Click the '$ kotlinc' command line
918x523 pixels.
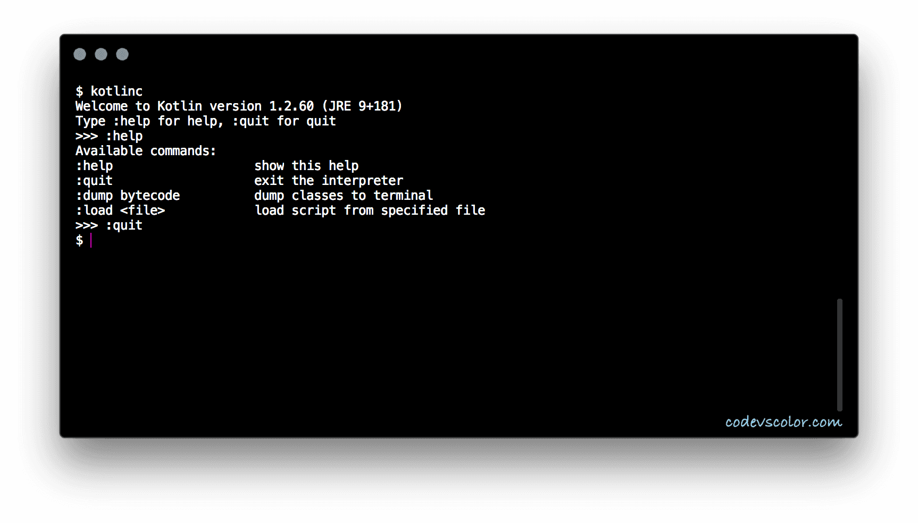click(109, 91)
